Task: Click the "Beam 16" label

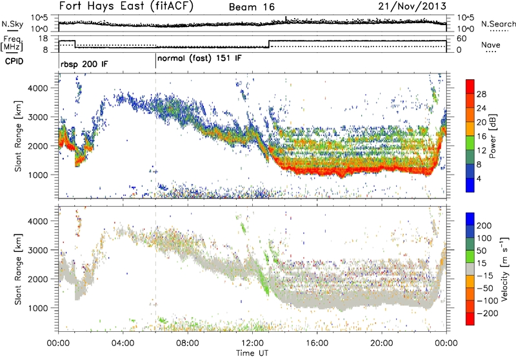Action: pyautogui.click(x=252, y=7)
